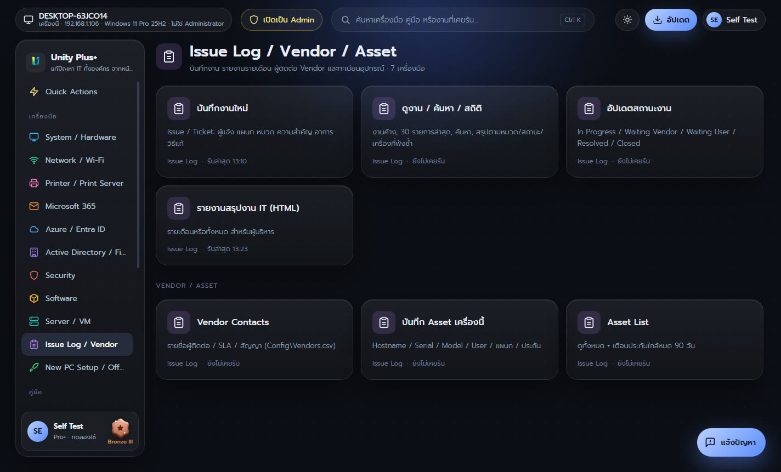The height and width of the screenshot is (472, 781).
Task: Click the System / Hardware monitor icon
Action: pyautogui.click(x=34, y=137)
